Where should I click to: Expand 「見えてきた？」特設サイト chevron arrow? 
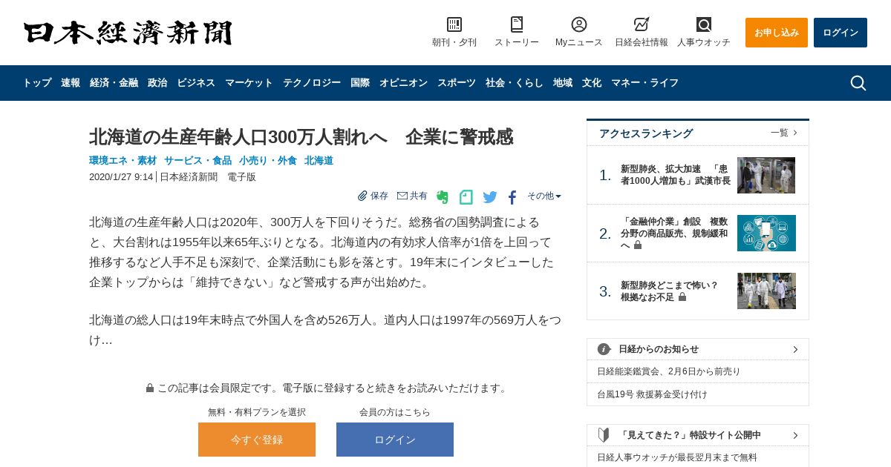pos(795,435)
